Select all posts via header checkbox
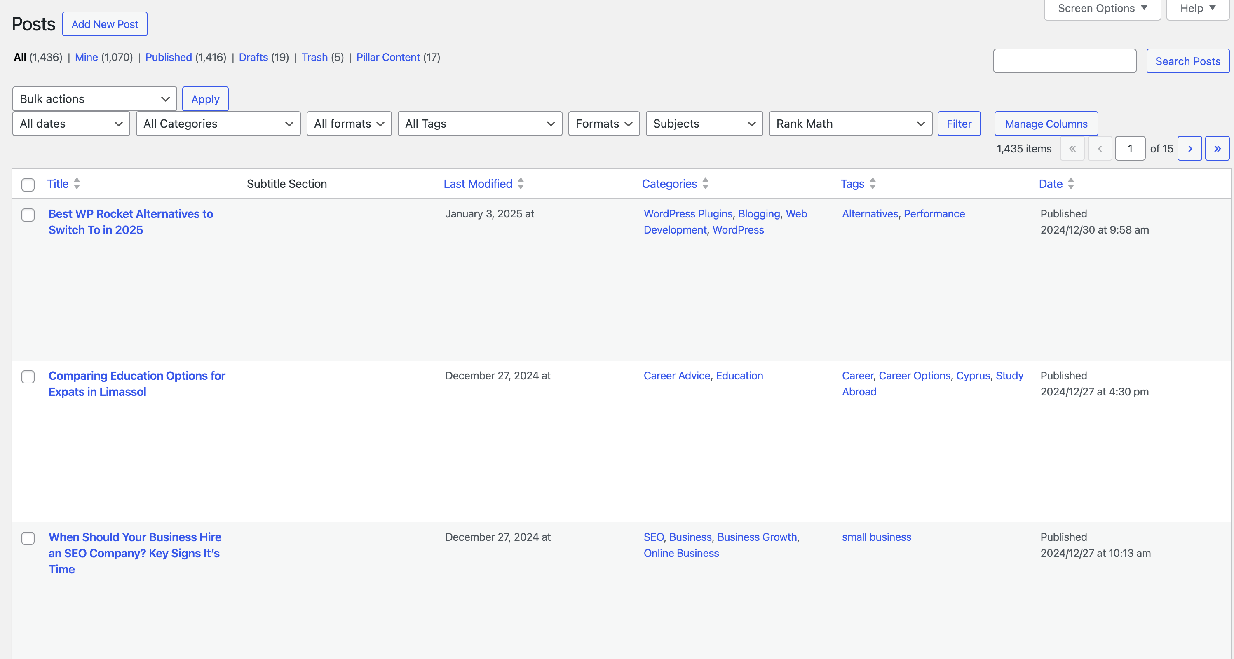Viewport: 1234px width, 659px height. [28, 185]
